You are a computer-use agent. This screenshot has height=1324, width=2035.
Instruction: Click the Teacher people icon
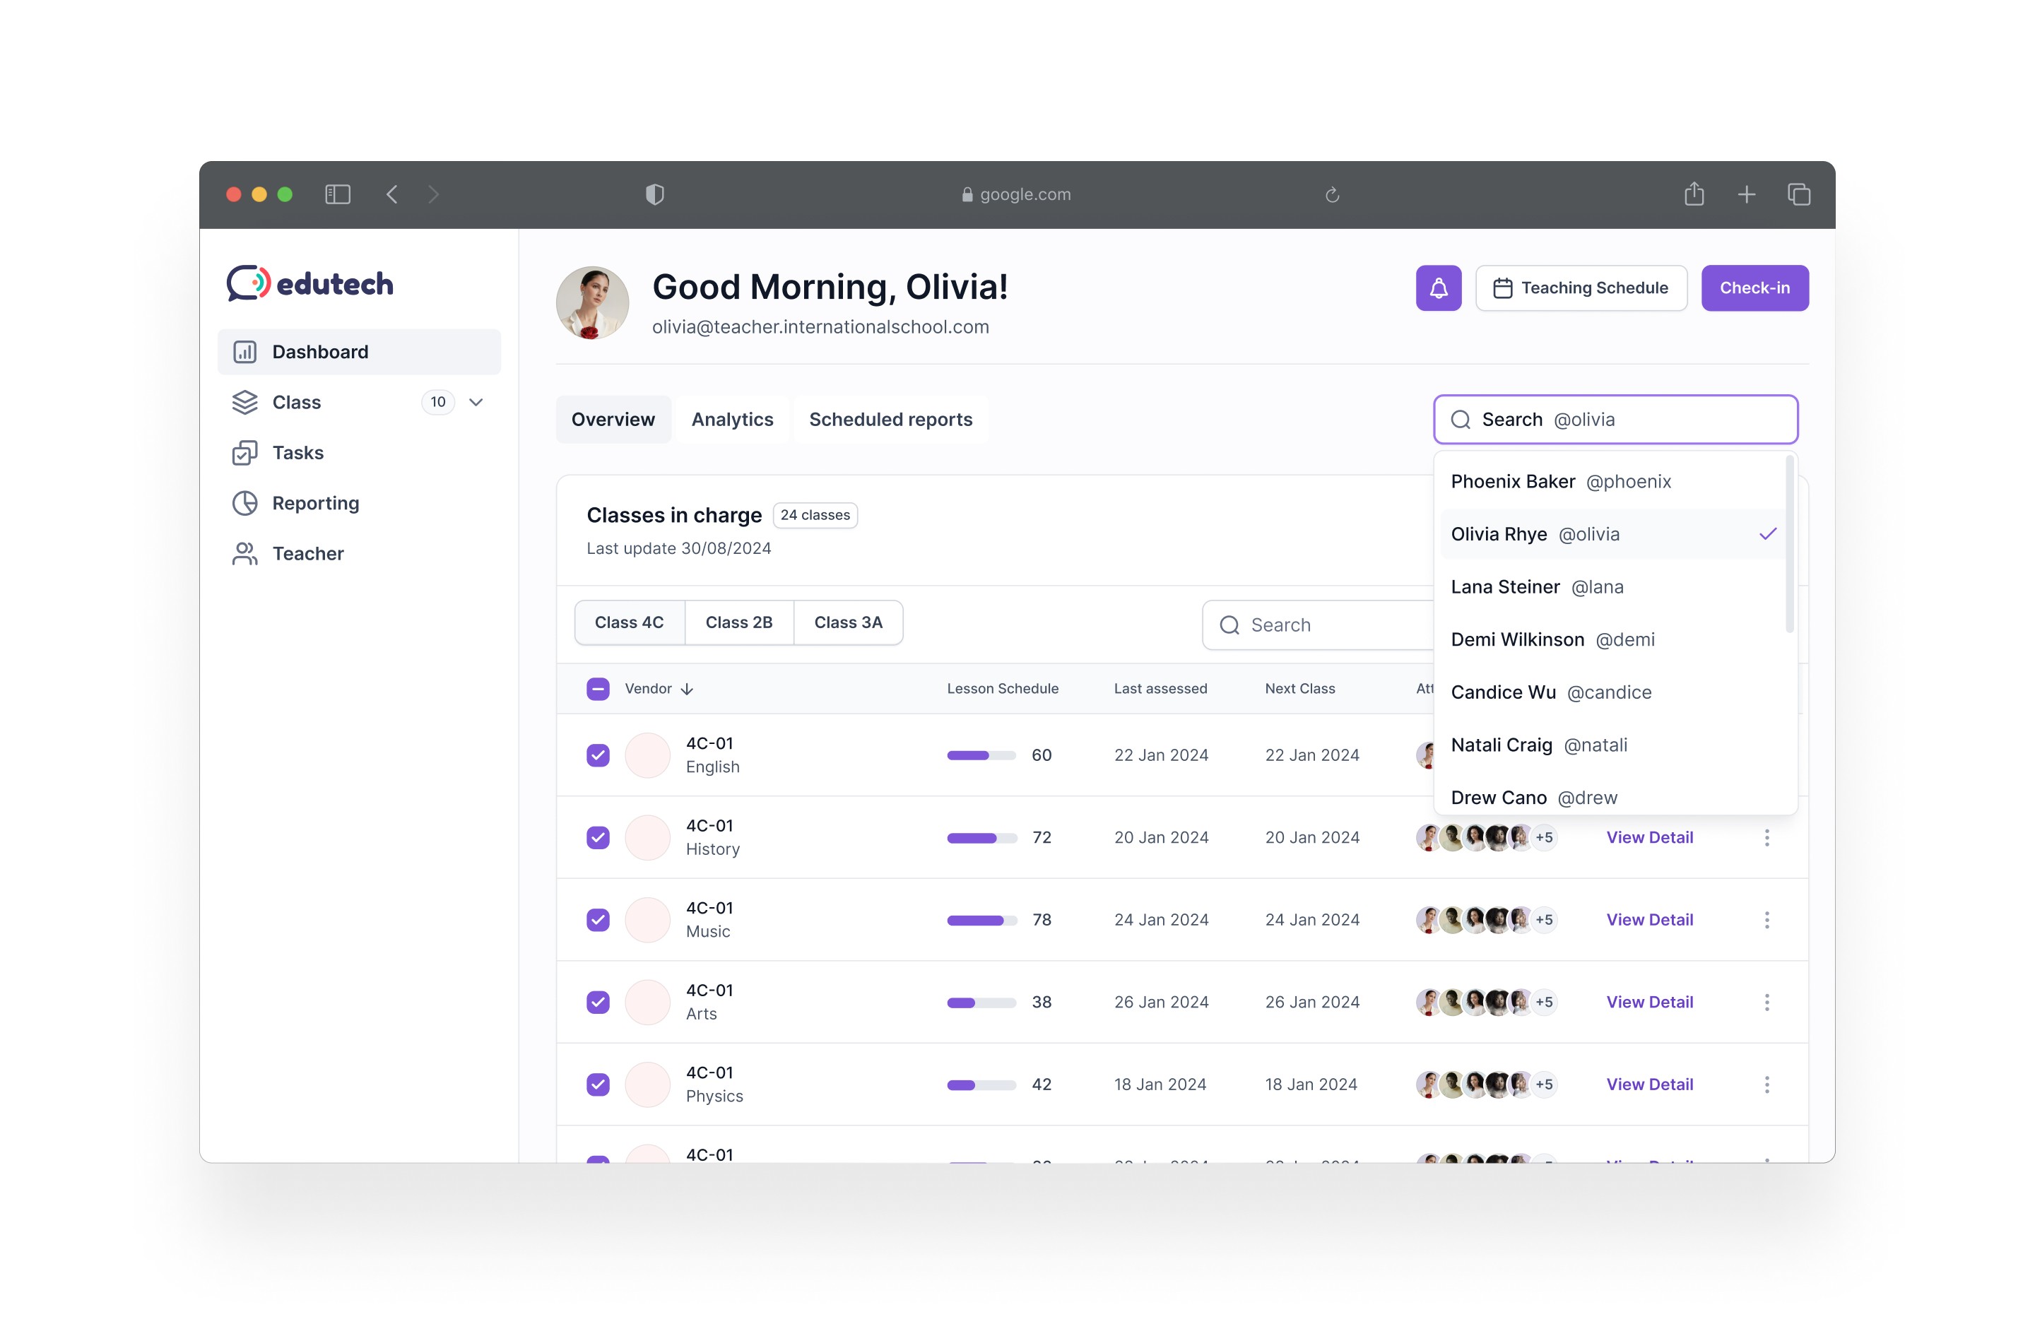pos(244,554)
